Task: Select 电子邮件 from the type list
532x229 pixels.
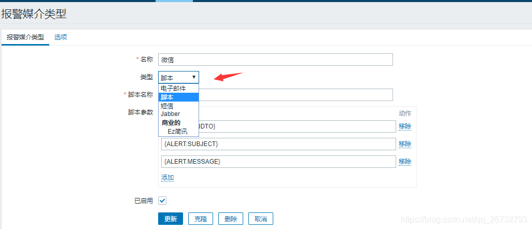Action: click(x=178, y=89)
